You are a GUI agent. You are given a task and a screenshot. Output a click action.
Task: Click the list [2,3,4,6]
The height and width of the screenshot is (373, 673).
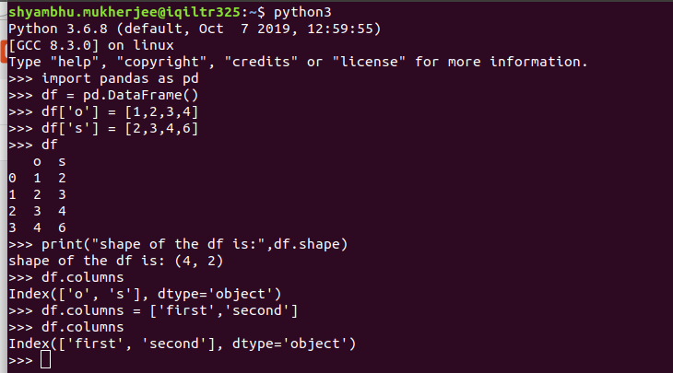tap(162, 128)
